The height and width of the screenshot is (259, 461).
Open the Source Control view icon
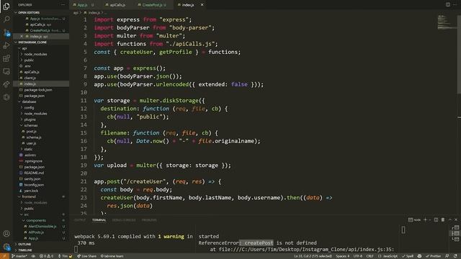(x=6, y=32)
